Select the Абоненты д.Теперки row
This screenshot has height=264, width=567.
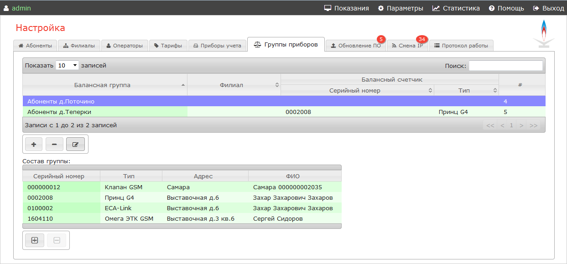click(x=105, y=112)
